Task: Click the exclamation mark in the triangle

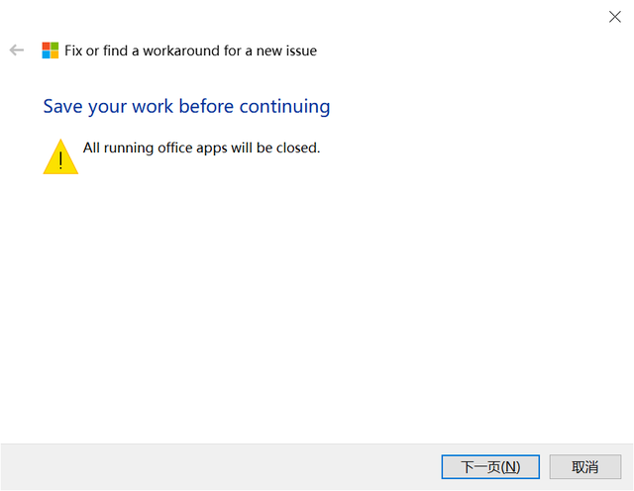Action: coord(60,160)
